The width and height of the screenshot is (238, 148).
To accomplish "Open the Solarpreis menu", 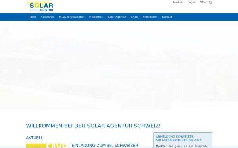I will click(48, 17).
